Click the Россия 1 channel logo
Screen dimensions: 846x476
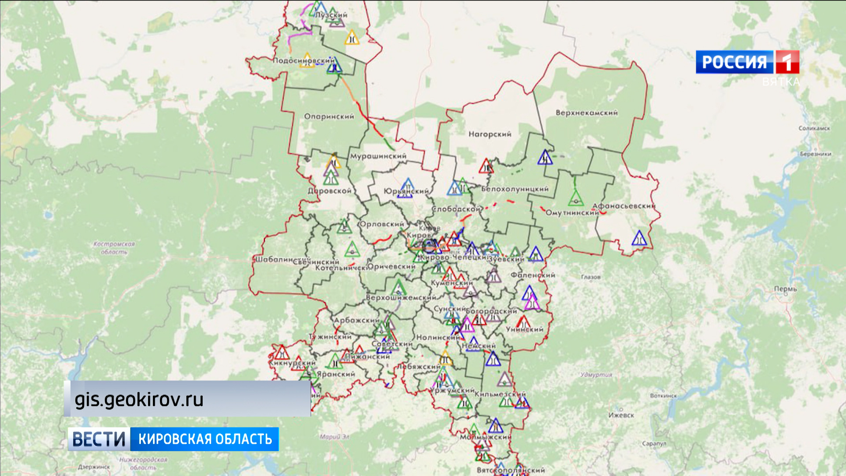tap(747, 62)
